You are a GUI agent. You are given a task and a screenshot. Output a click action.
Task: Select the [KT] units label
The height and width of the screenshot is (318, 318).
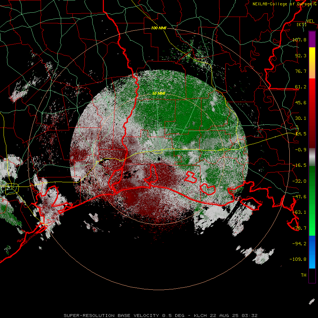[x=301, y=24]
